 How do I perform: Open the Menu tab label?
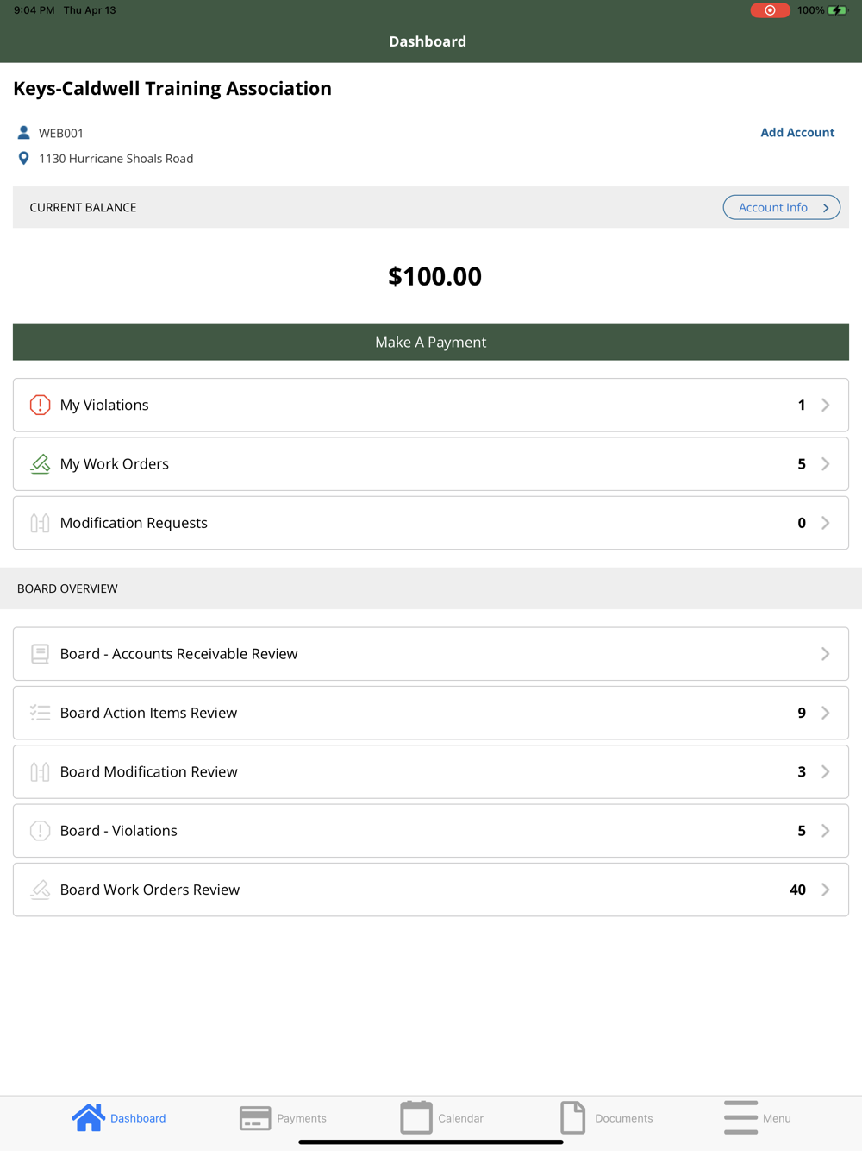pos(777,1118)
